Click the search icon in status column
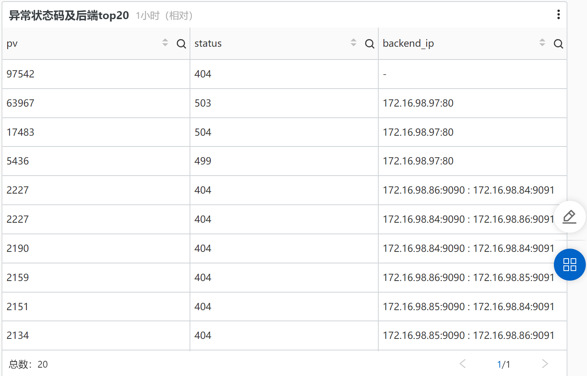Viewport: 587px width, 376px height. coord(370,44)
